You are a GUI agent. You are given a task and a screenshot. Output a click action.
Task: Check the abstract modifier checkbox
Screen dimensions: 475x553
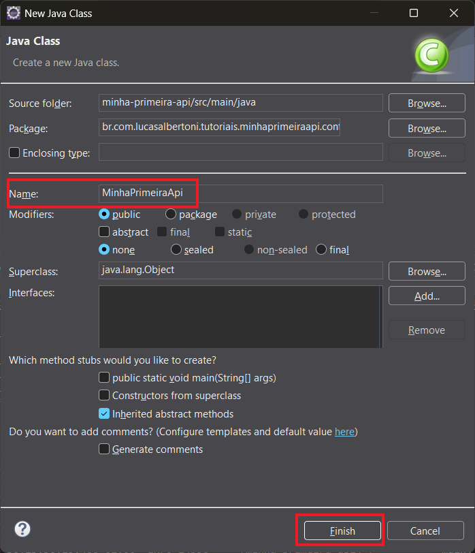104,232
